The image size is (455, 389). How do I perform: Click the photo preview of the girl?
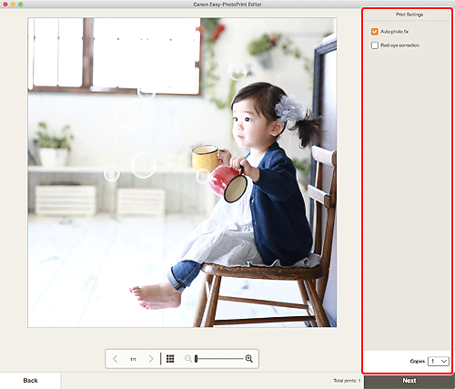pyautogui.click(x=182, y=172)
